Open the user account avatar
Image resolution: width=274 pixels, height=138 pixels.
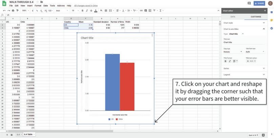[270, 3]
